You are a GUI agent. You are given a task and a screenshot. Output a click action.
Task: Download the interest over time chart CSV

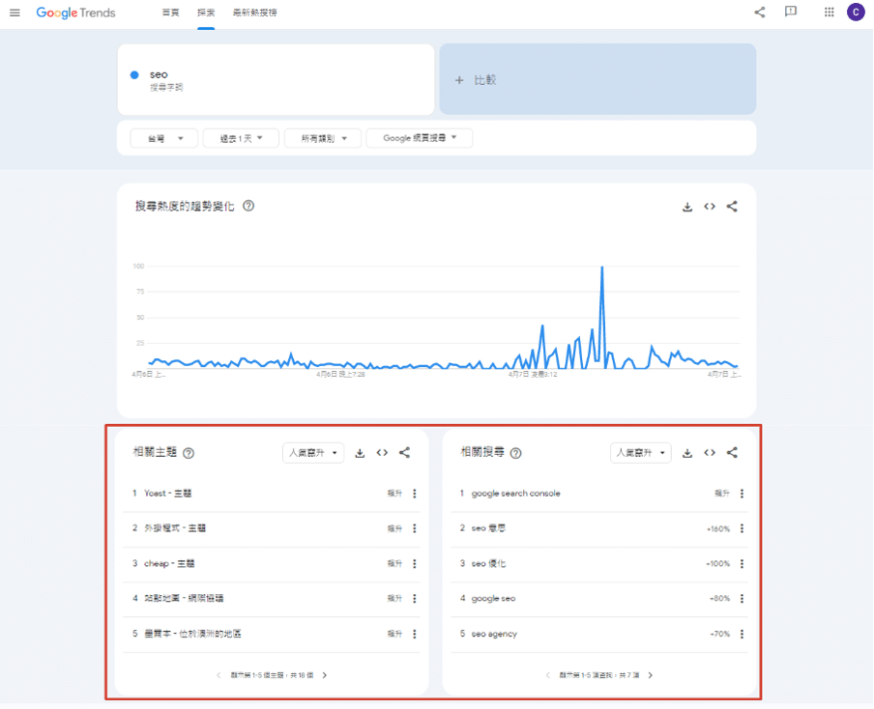tap(687, 207)
